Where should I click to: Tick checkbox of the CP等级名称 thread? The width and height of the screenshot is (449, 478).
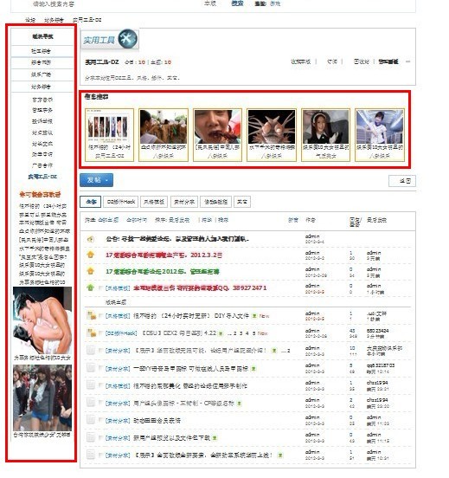tap(100, 403)
